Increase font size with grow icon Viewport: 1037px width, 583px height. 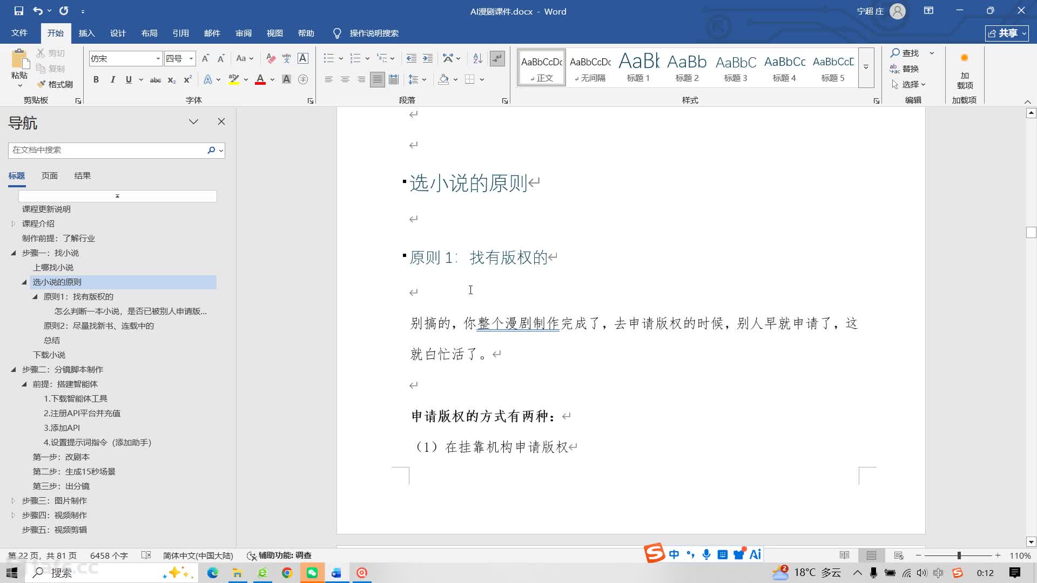pos(205,58)
